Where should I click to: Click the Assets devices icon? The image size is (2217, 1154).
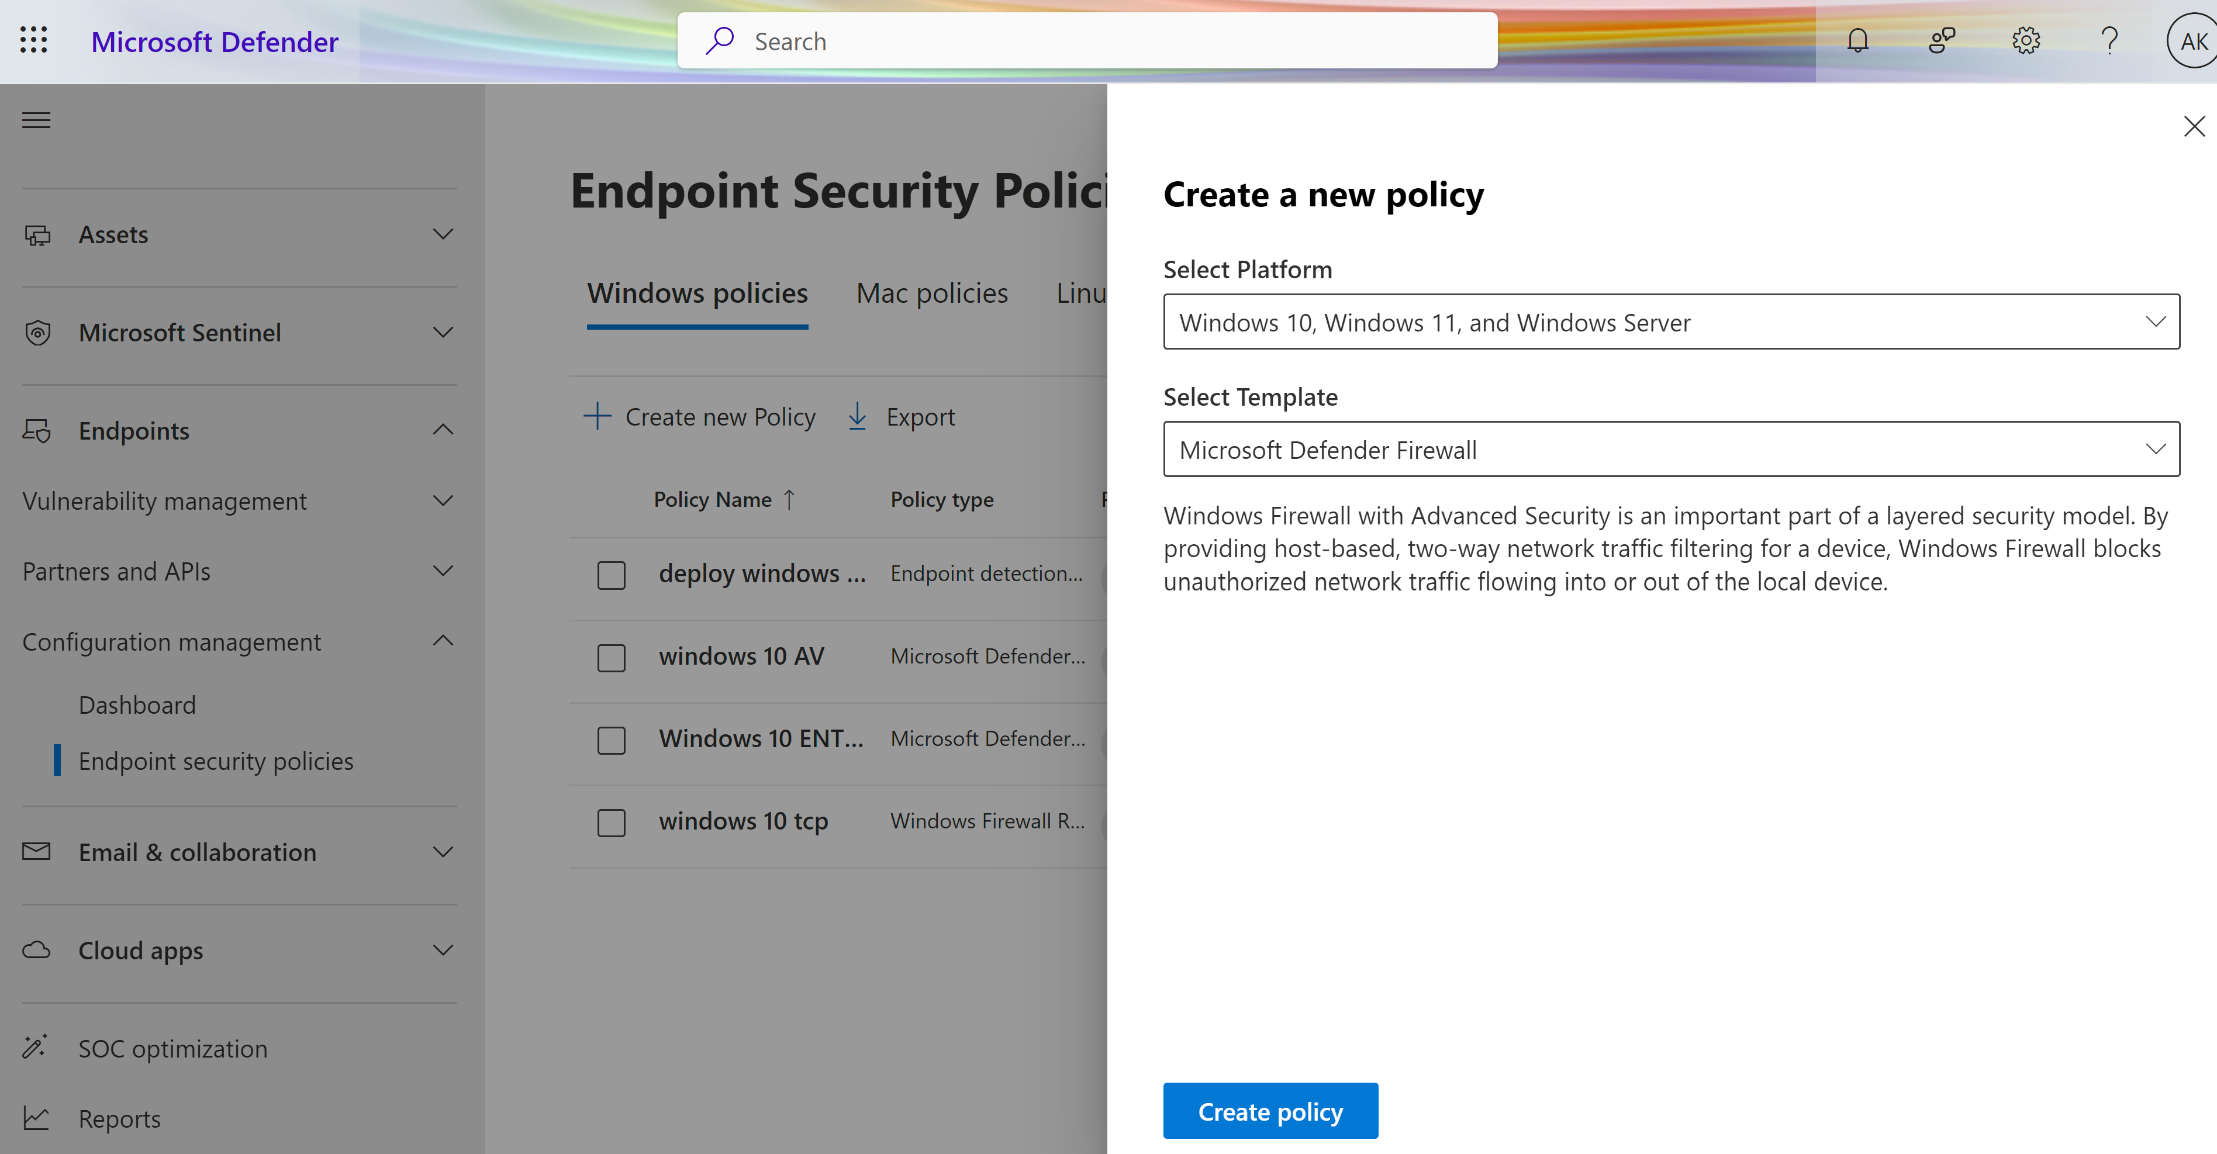(x=37, y=235)
